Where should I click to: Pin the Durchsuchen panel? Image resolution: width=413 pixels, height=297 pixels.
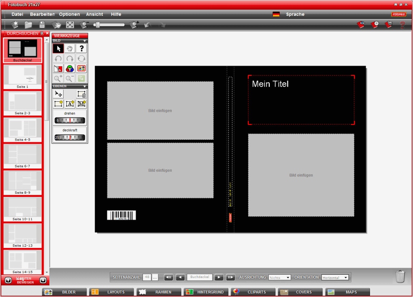pyautogui.click(x=42, y=34)
